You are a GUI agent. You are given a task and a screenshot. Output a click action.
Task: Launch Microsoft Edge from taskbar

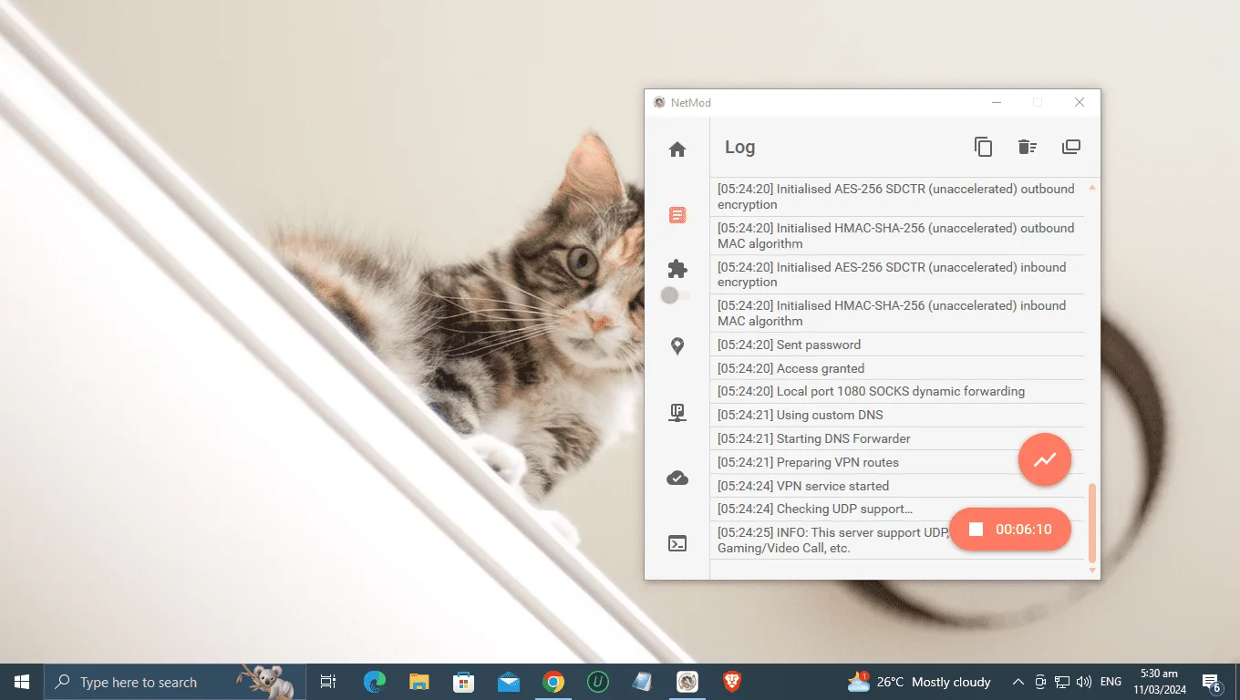[374, 682]
